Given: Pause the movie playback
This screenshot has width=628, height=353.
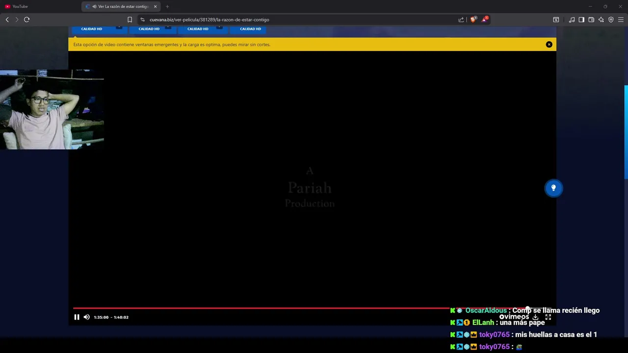Looking at the screenshot, I should tap(77, 317).
